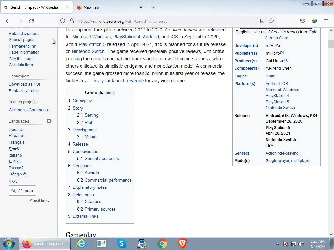Open Unity engine link in infobox
The width and height of the screenshot is (334, 250).
[x=270, y=76]
